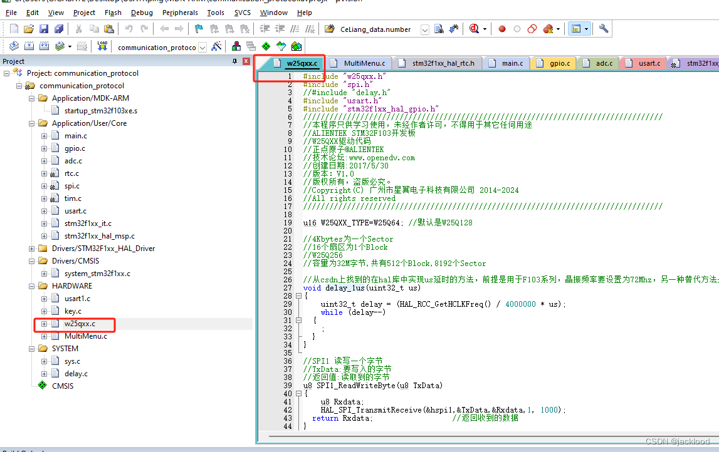Select spi.c in the project tree

[x=72, y=186]
